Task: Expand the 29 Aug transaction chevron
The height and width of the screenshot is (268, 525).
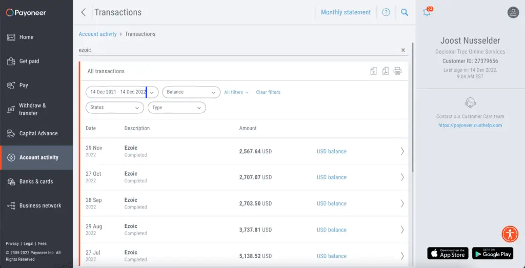Action: click(x=402, y=230)
